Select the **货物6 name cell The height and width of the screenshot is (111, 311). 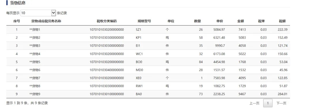(x=35, y=70)
